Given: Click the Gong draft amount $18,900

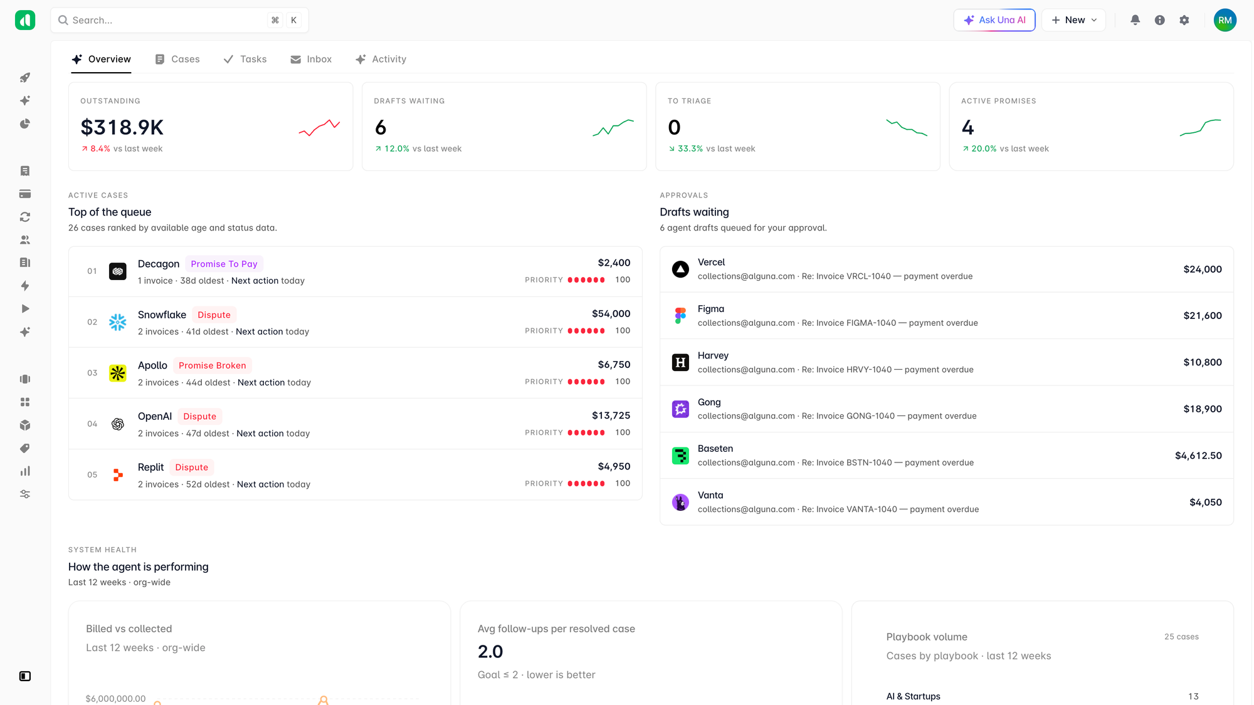Looking at the screenshot, I should (1203, 409).
